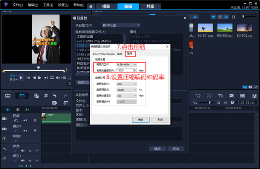The width and height of the screenshot is (260, 169).
Task: Open the 音频频率 48000 dropdown
Action: click(127, 90)
